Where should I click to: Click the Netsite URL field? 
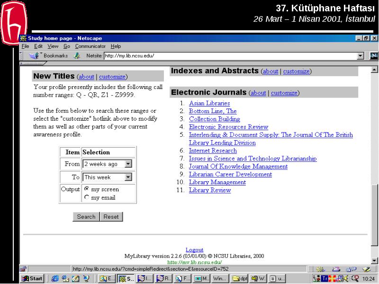[x=230, y=56]
